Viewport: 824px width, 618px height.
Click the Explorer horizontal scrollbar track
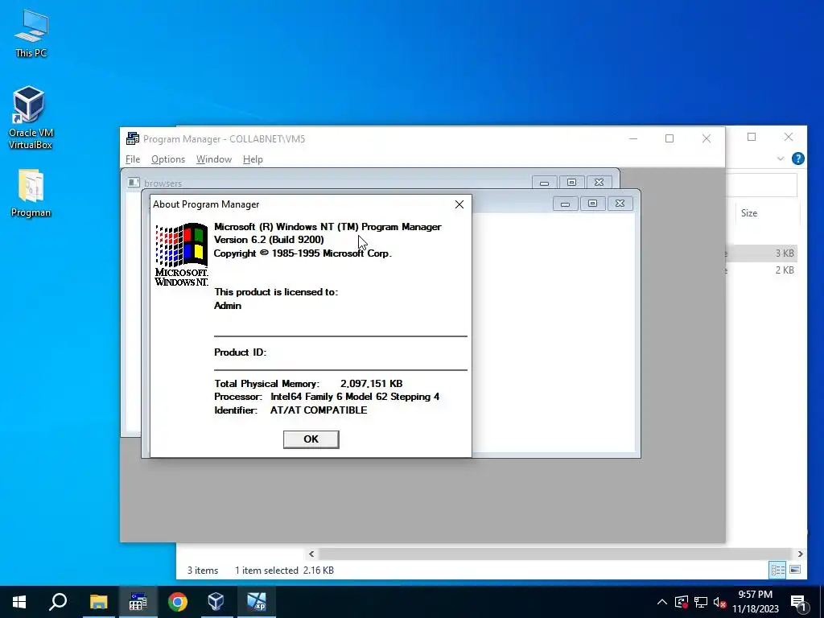[x=554, y=554]
